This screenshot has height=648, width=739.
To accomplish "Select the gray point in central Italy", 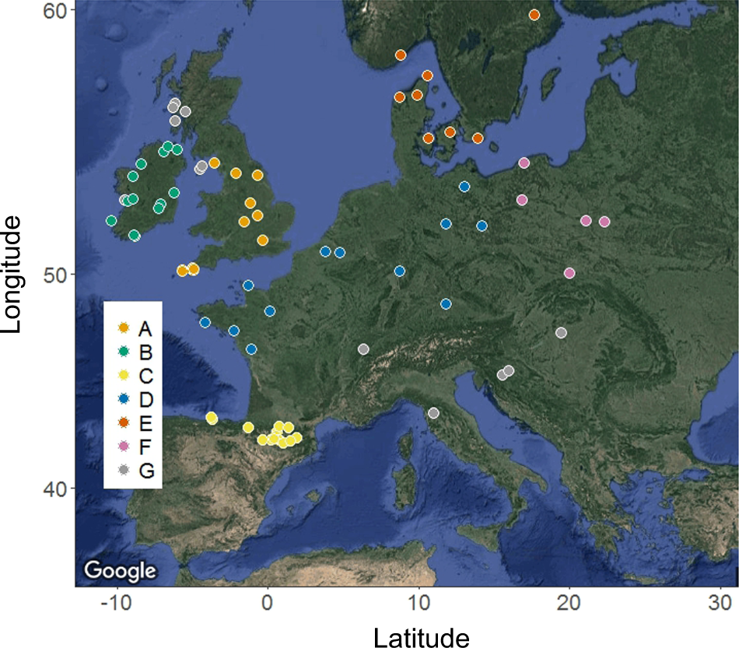I will [433, 412].
